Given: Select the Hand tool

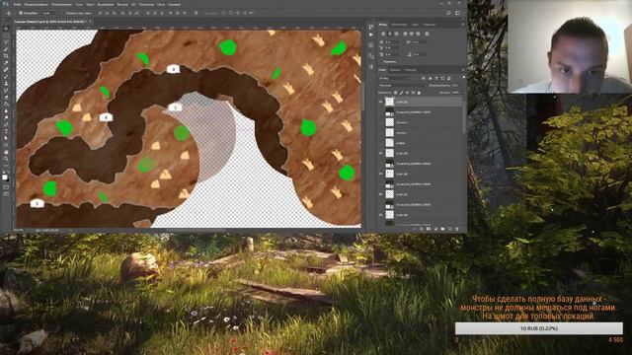Looking at the screenshot, I should (6, 152).
